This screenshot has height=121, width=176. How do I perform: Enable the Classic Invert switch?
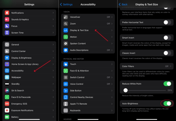coord(167,53)
